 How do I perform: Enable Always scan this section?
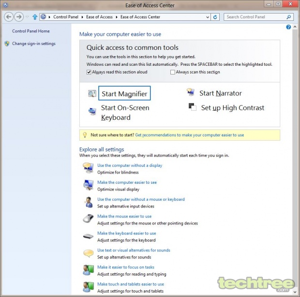pyautogui.click(x=173, y=72)
